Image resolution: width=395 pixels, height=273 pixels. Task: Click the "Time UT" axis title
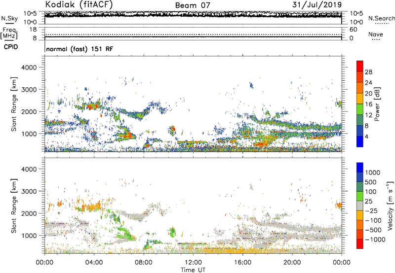point(193,270)
